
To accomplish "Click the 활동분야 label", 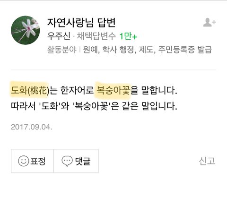I will (62, 50).
